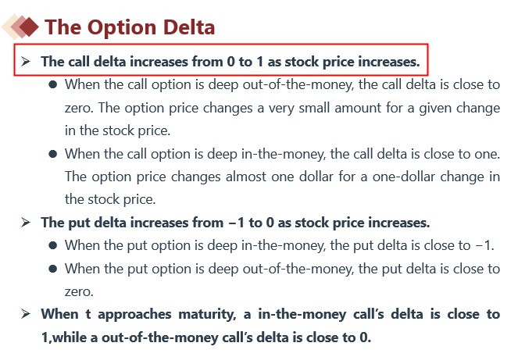518x357 pixels.
Task: Click the bold "The put delta increases" statement
Action: pos(234,223)
